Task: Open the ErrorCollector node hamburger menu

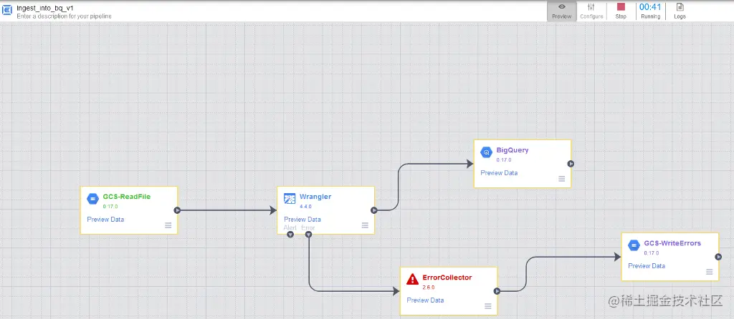Action: click(487, 306)
